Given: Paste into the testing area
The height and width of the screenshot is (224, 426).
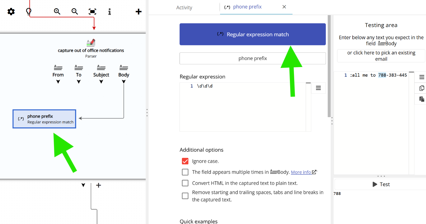Looking at the screenshot, I should coord(422,99).
